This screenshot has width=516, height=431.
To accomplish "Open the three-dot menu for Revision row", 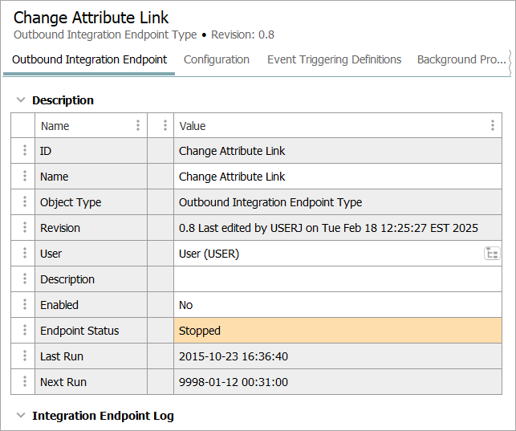I will 24,228.
